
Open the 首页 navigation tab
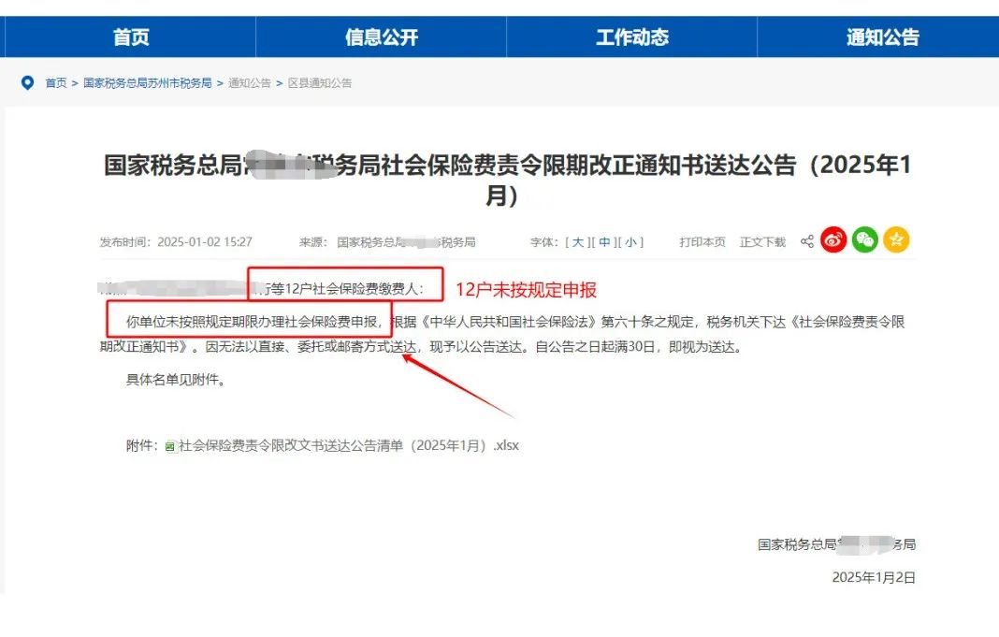(x=131, y=37)
